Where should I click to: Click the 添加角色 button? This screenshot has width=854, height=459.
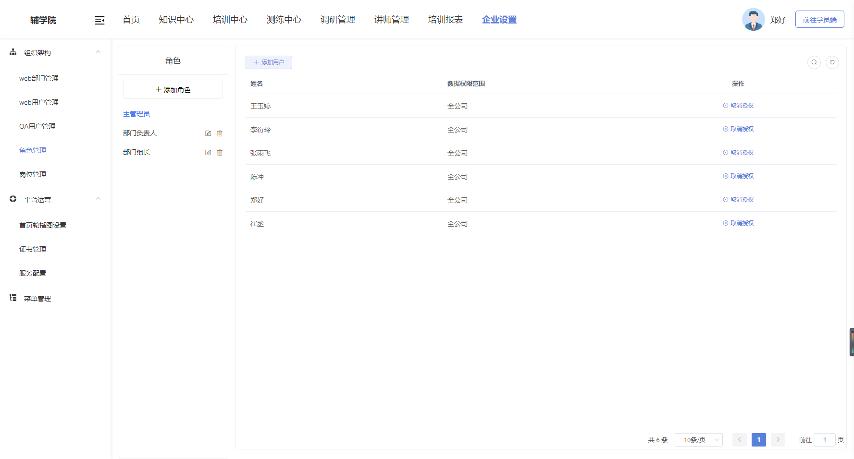[173, 90]
